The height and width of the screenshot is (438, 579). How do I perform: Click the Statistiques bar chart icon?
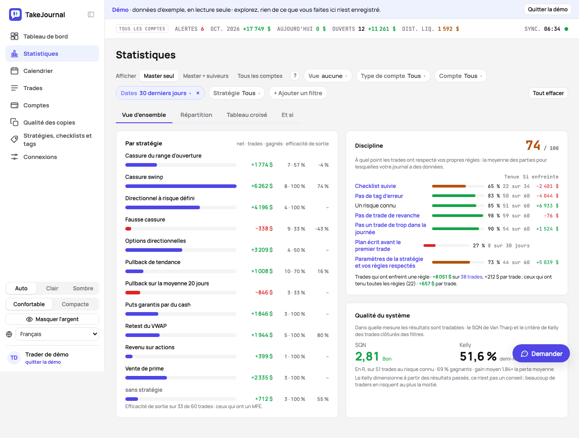[x=14, y=53]
